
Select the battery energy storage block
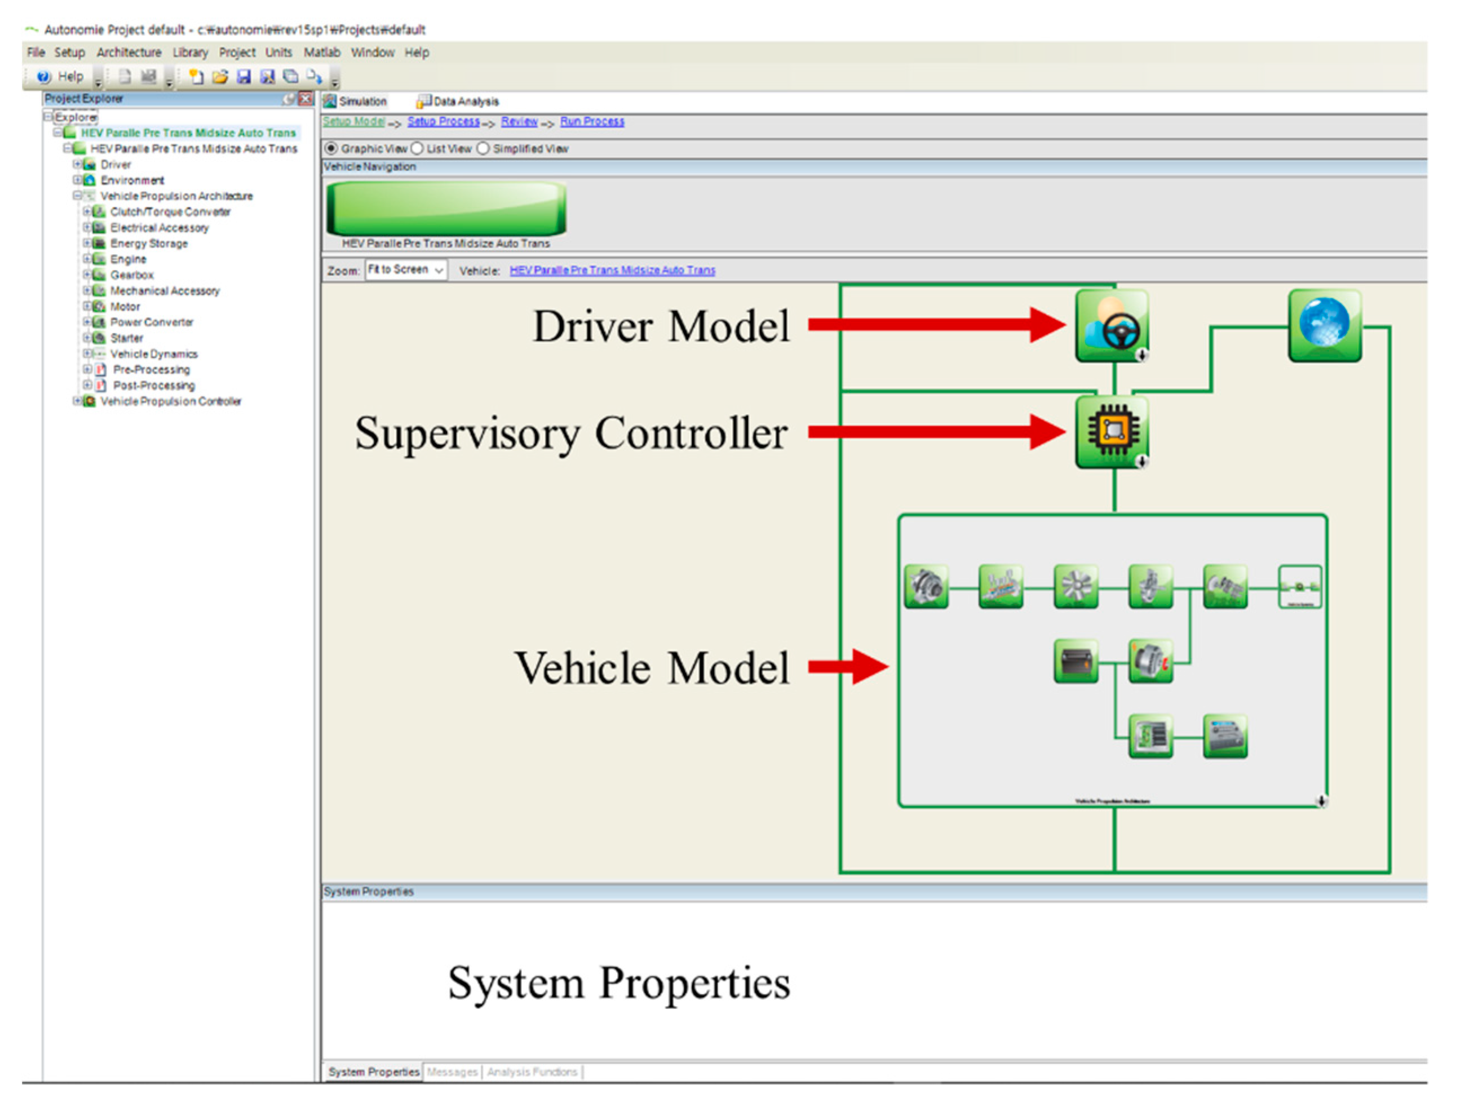[x=1075, y=661]
